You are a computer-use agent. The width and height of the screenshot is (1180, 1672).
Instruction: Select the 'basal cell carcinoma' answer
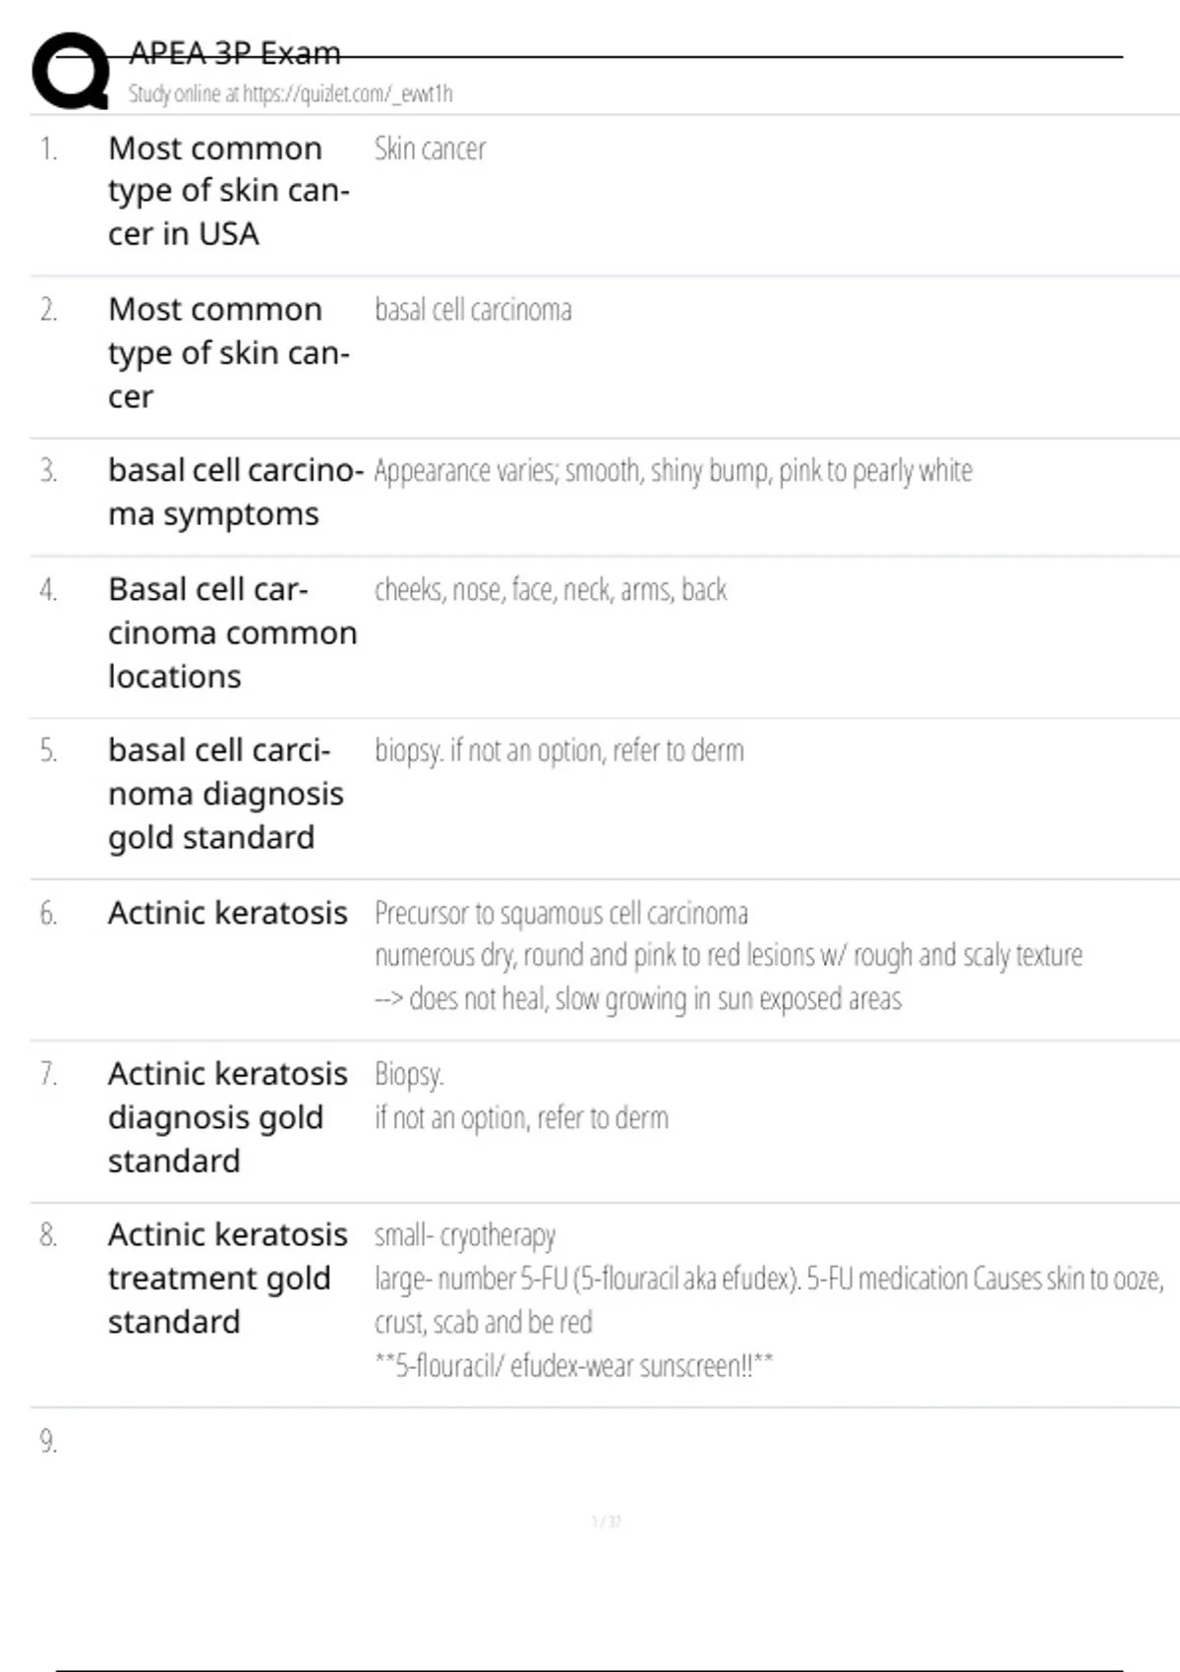(x=473, y=311)
